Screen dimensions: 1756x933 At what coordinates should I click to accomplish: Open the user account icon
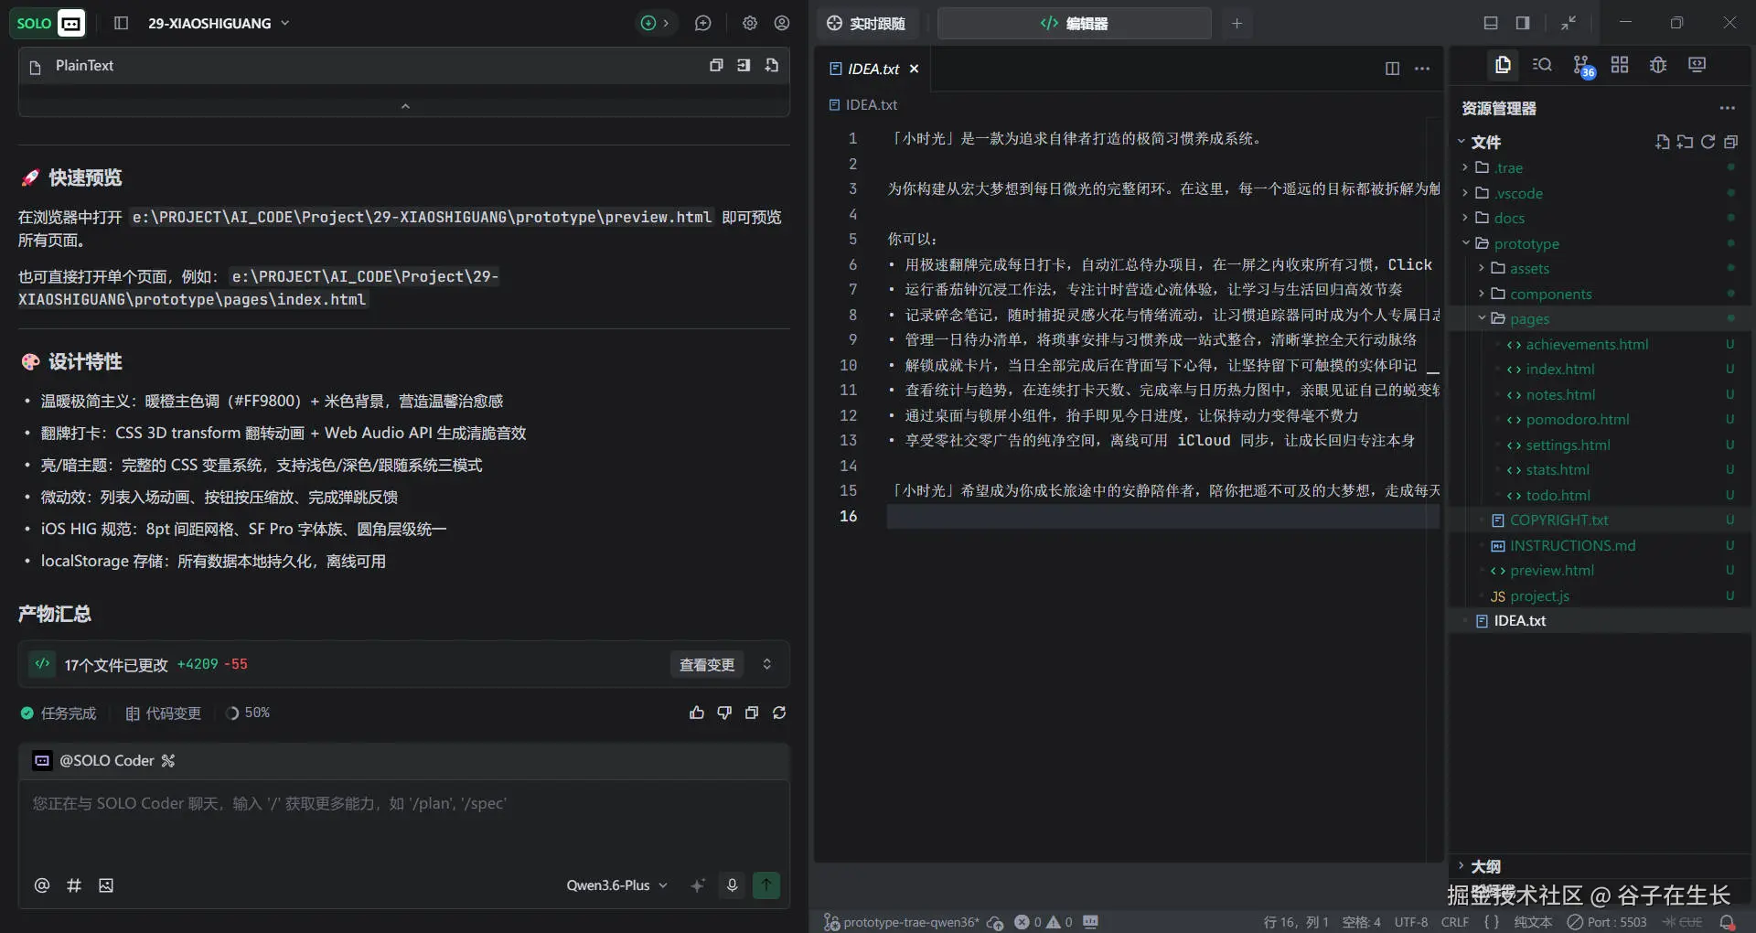(782, 23)
